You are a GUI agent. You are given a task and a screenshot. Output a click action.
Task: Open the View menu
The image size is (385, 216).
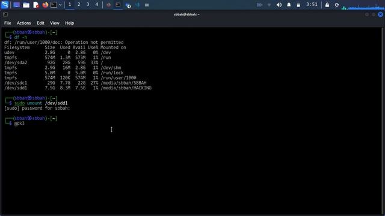[x=55, y=23]
